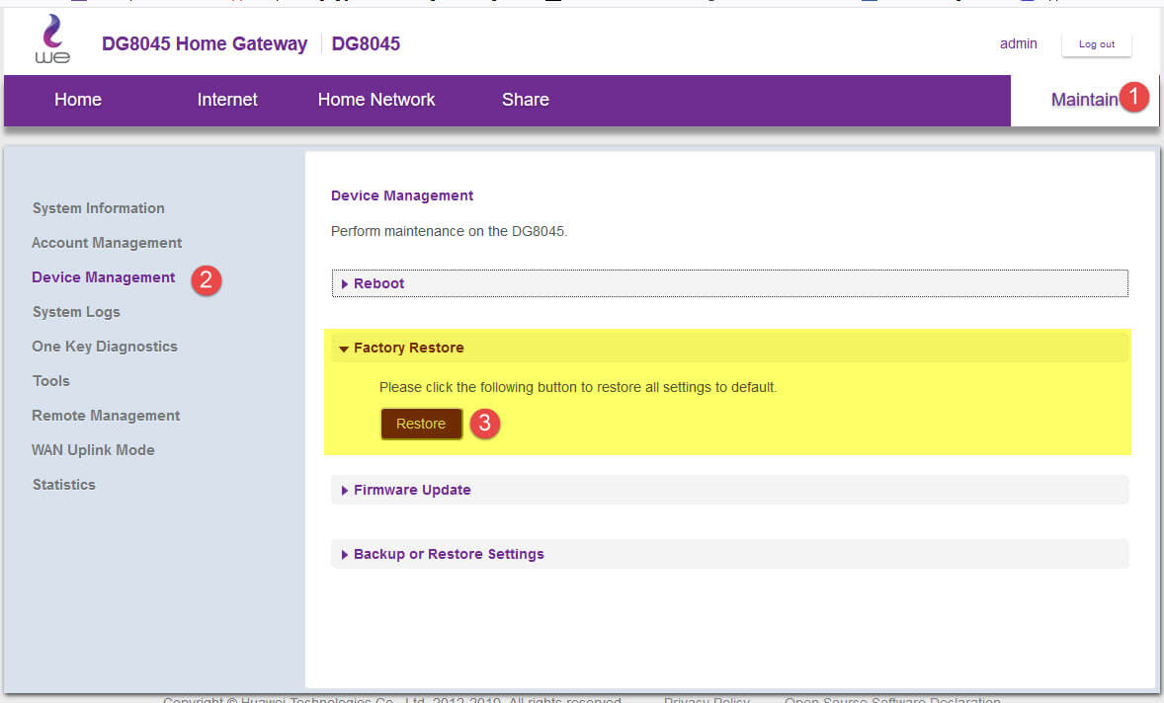This screenshot has height=703, width=1164.
Task: Open the Internet tab
Action: 227,100
